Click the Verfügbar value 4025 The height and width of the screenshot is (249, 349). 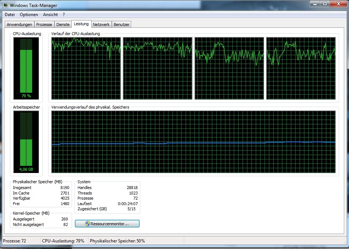(65, 198)
